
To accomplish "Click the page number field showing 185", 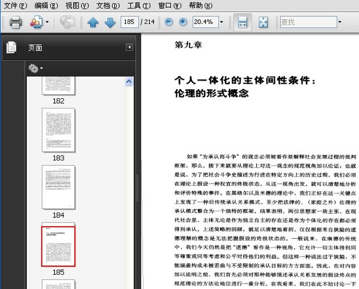I will (x=128, y=22).
